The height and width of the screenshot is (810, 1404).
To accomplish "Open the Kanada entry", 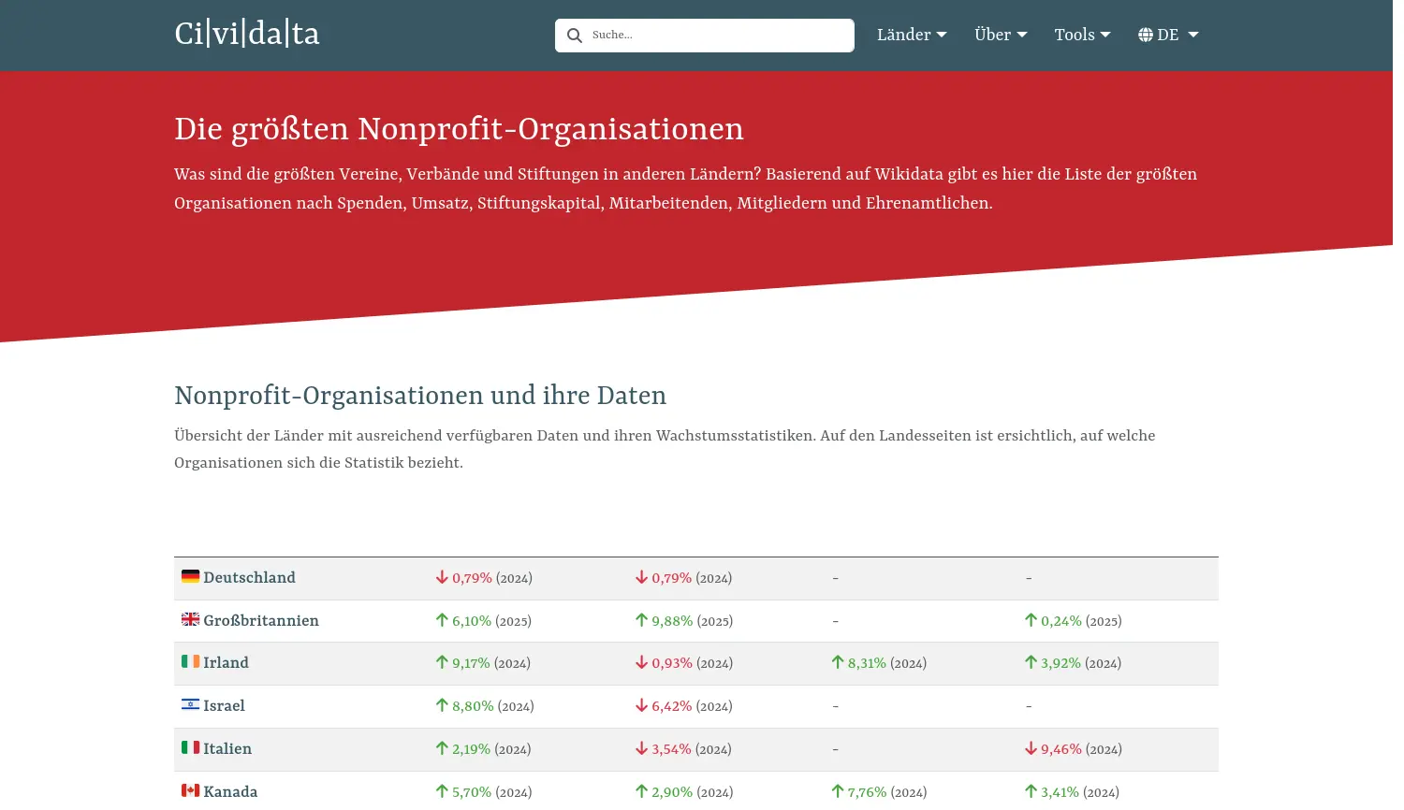I will pos(230,792).
